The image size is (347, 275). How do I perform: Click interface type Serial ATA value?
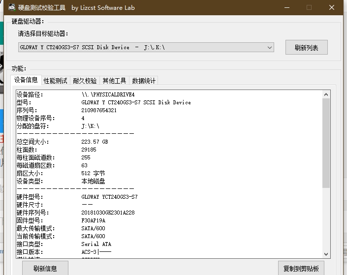(96, 244)
